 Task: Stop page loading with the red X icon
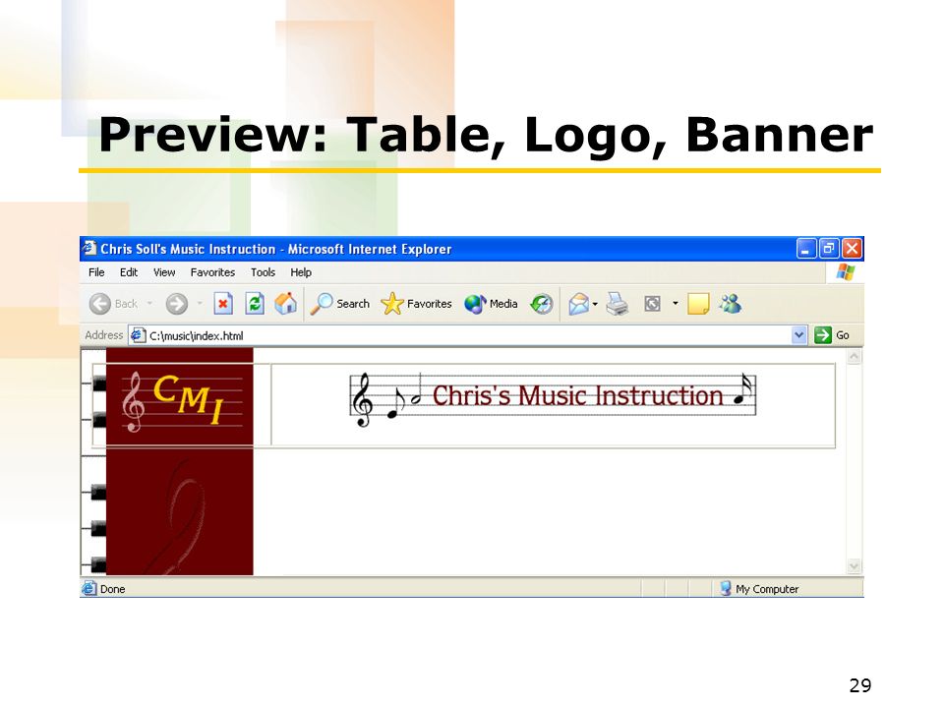(223, 304)
